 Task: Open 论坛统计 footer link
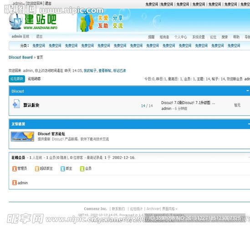point(136,209)
